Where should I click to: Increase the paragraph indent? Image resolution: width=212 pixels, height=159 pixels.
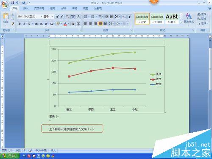pyautogui.click(x=112, y=17)
